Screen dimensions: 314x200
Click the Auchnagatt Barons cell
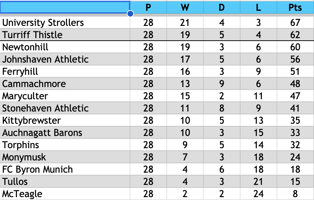point(65,133)
